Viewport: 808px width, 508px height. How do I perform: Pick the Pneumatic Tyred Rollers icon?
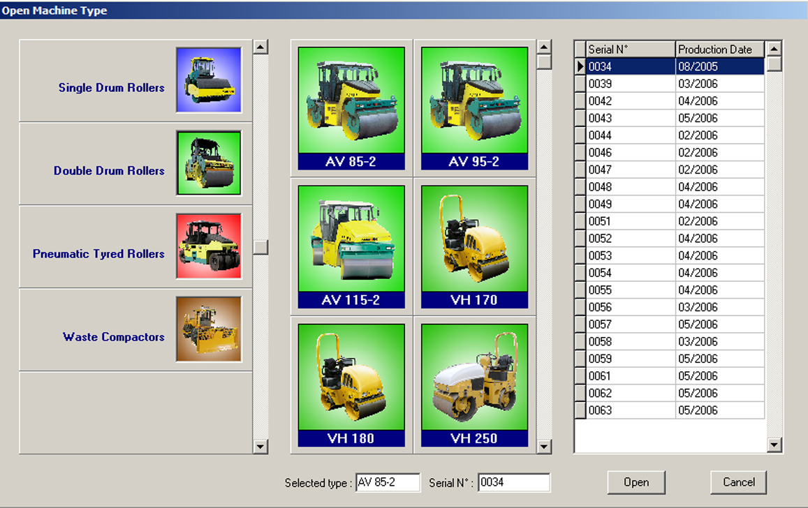point(209,246)
